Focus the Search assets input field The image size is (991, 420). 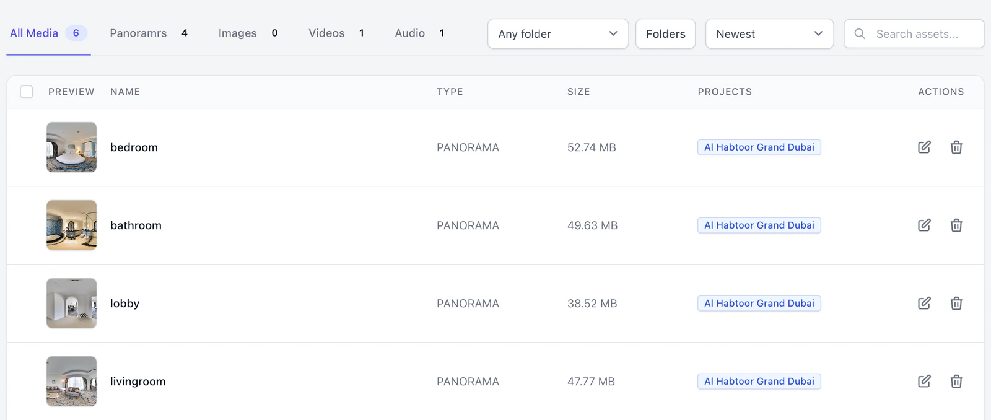pos(914,33)
